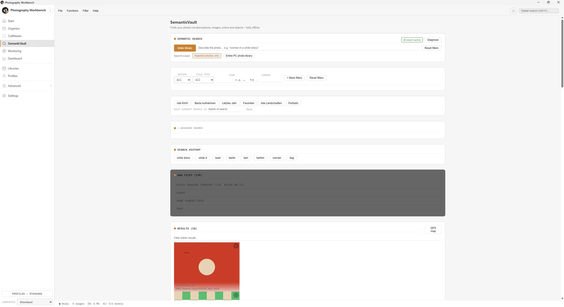Open the Rating dropdown
This screenshot has width=564, height=307.
[x=183, y=80]
